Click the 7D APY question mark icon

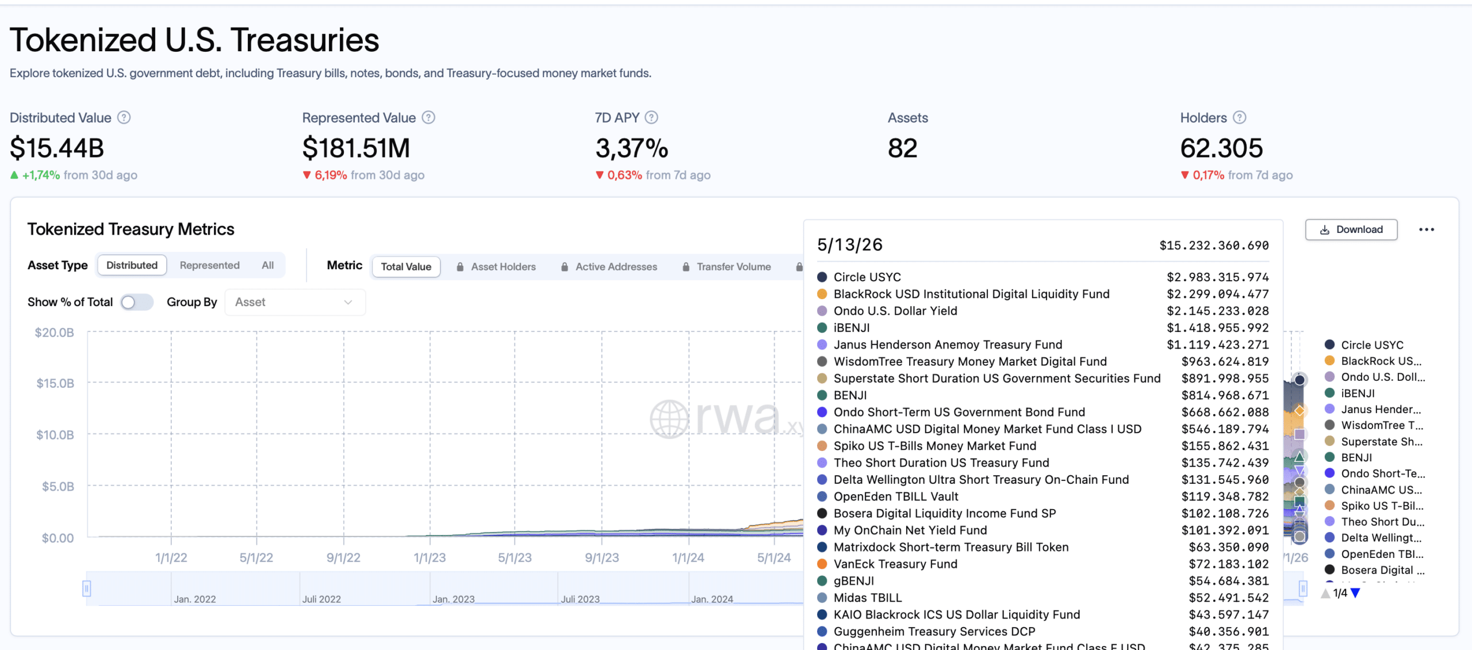tap(651, 117)
